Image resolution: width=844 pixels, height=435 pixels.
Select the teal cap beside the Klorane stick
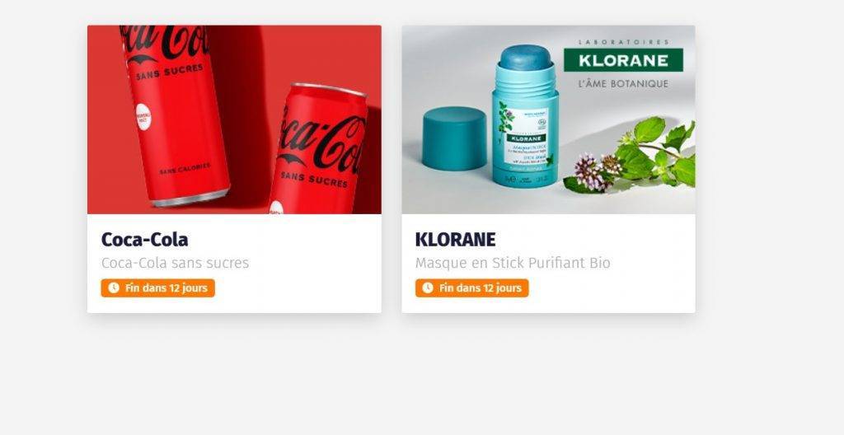click(454, 138)
